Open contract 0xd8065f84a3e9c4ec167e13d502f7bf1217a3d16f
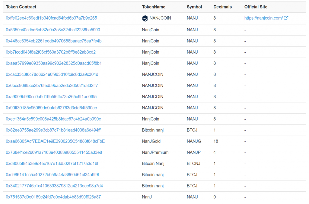Screen dimensions: 309x204 click(52, 164)
